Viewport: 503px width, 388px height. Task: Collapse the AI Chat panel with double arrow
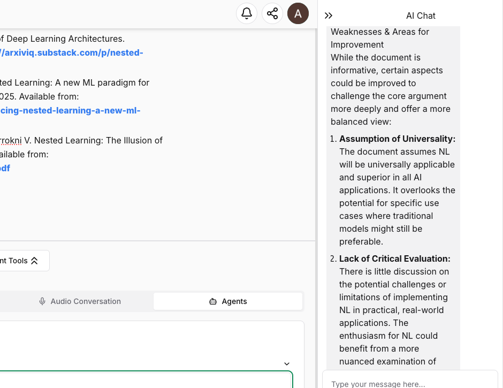pos(329,16)
